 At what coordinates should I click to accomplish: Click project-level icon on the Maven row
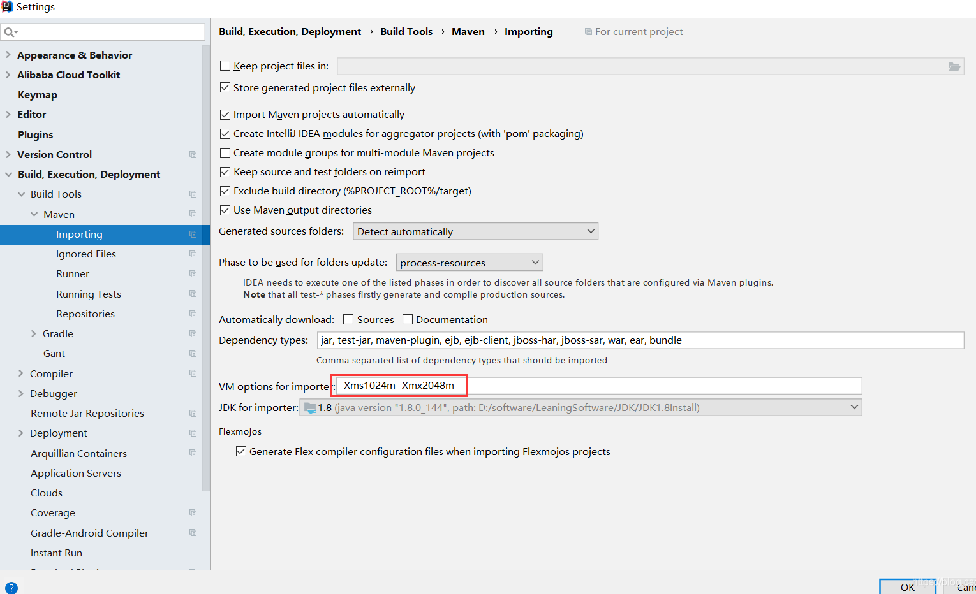[193, 214]
